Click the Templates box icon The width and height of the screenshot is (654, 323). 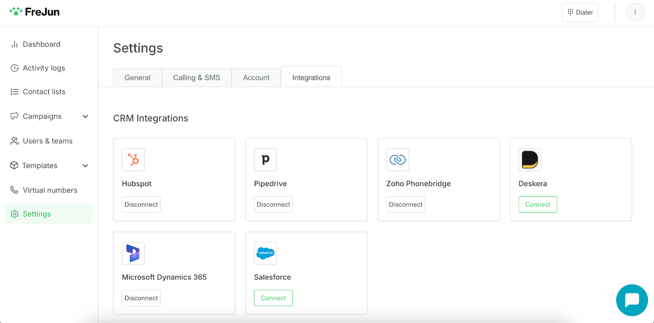[14, 166]
